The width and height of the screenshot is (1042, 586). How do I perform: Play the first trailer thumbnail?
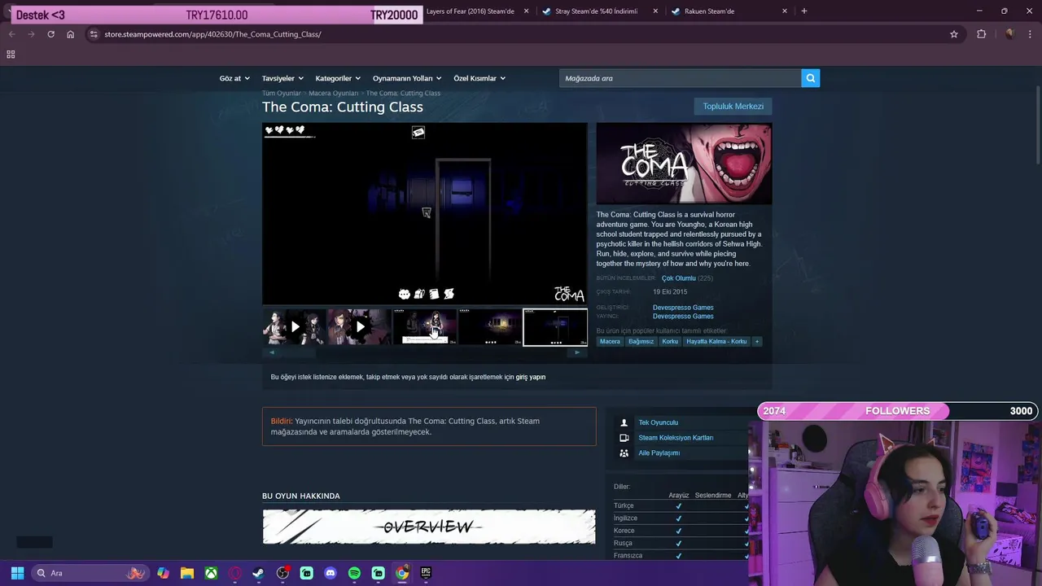[x=294, y=327]
